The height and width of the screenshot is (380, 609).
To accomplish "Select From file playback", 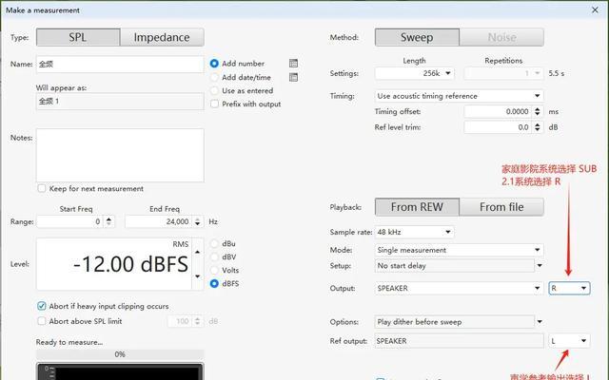I will click(x=501, y=207).
